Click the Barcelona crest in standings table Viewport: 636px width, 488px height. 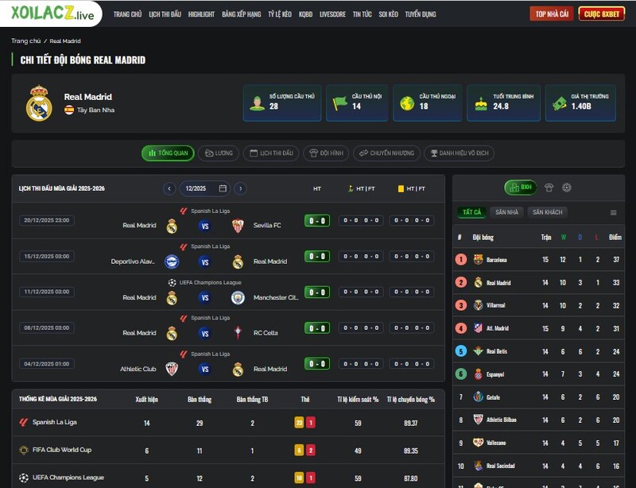[x=479, y=260]
